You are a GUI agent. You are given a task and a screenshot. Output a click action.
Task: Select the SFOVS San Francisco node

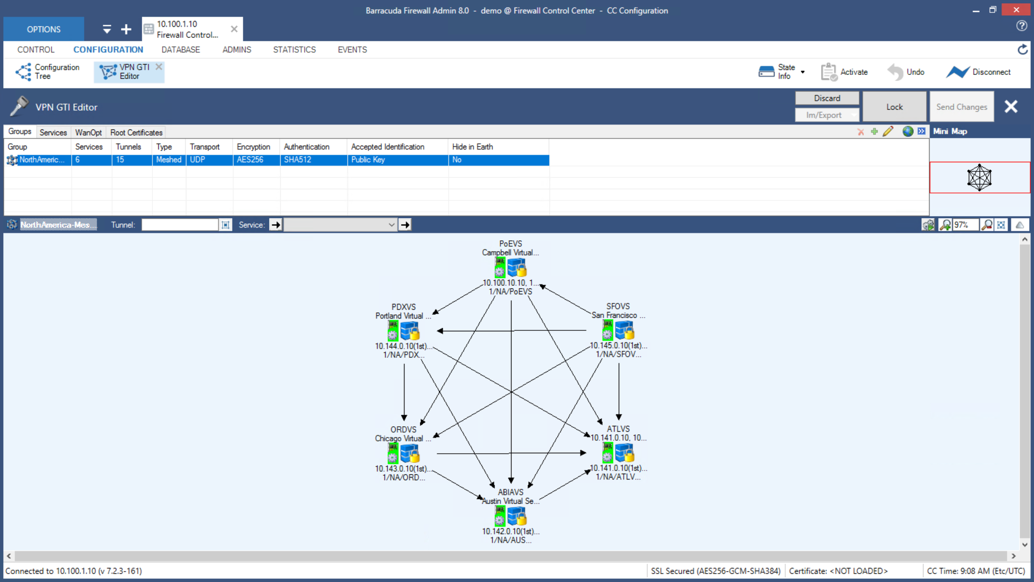pyautogui.click(x=618, y=330)
